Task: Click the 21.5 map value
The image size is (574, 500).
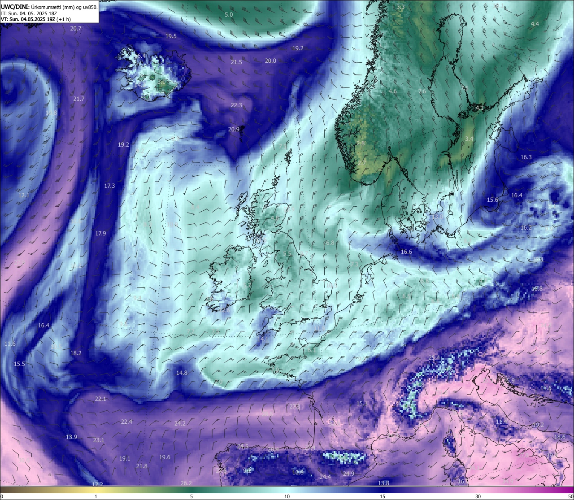Action: click(x=236, y=62)
